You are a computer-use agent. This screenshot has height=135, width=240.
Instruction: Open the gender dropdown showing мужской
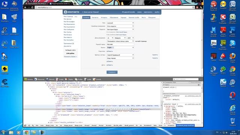[x=120, y=23]
